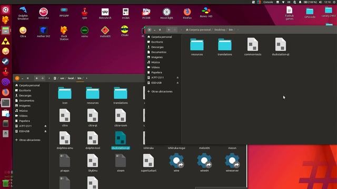Click 'Desktop' breadcrumb in Desktop bin window
This screenshot has width=337, height=189.
(x=220, y=30)
